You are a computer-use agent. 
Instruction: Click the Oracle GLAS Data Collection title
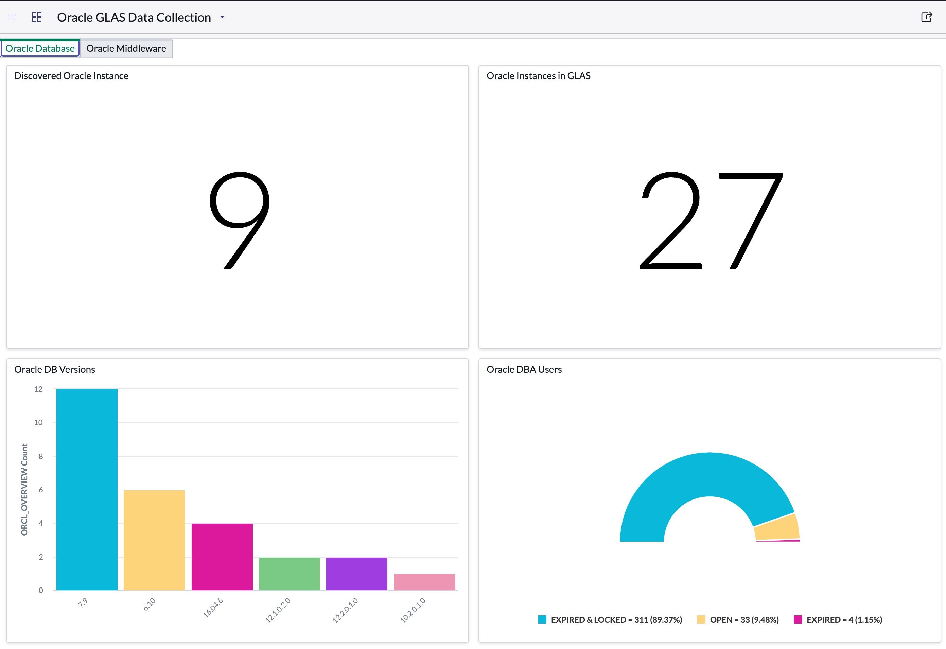(134, 17)
